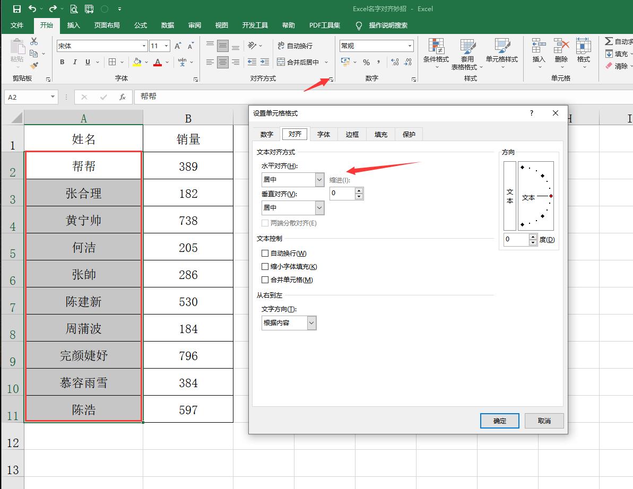Open the font name dropdown showing 宋体
This screenshot has width=633, height=489.
coord(144,46)
